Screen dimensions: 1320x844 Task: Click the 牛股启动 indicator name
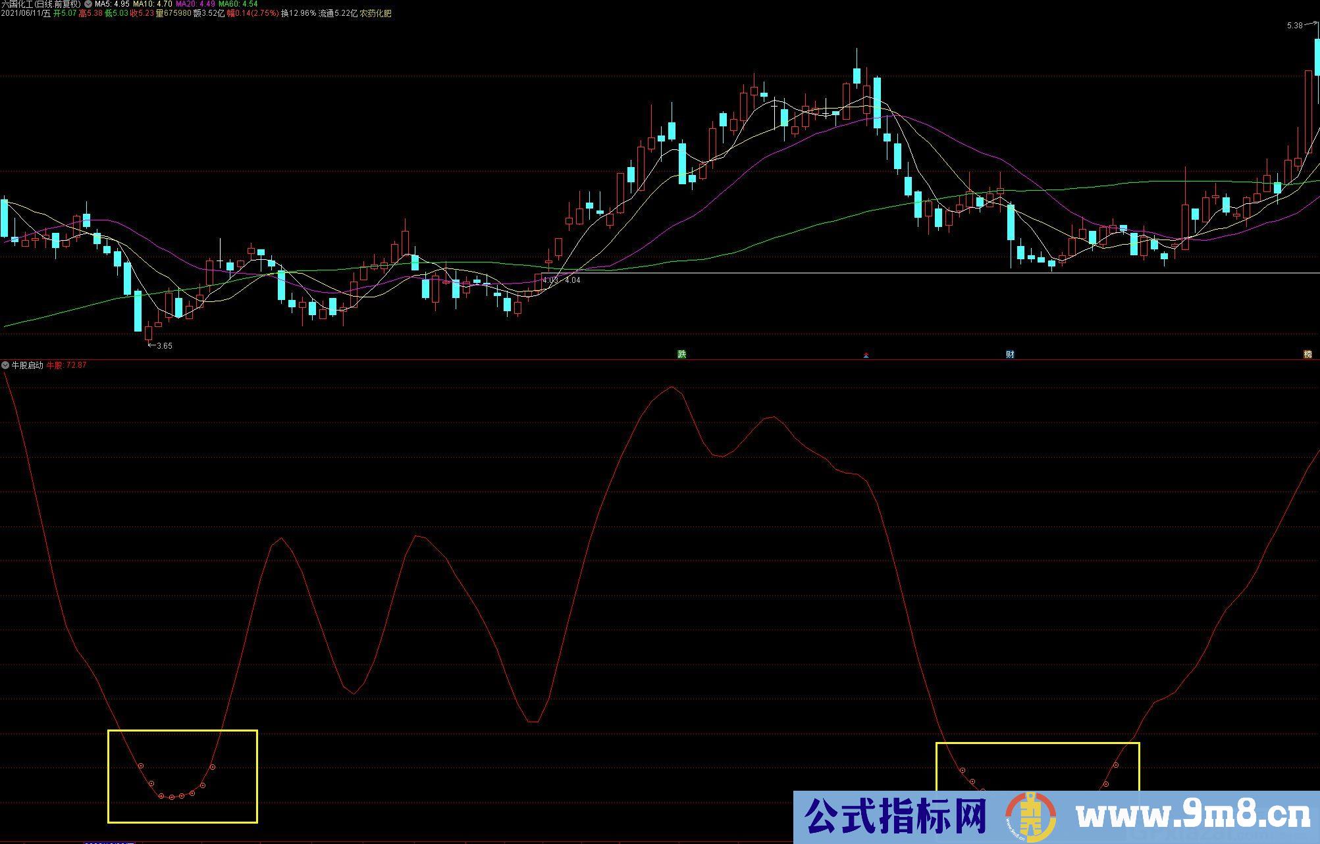pos(27,365)
